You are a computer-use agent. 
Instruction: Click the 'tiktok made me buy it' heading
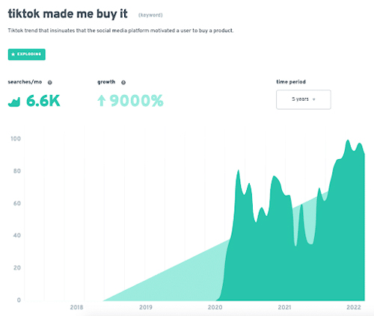(67, 13)
